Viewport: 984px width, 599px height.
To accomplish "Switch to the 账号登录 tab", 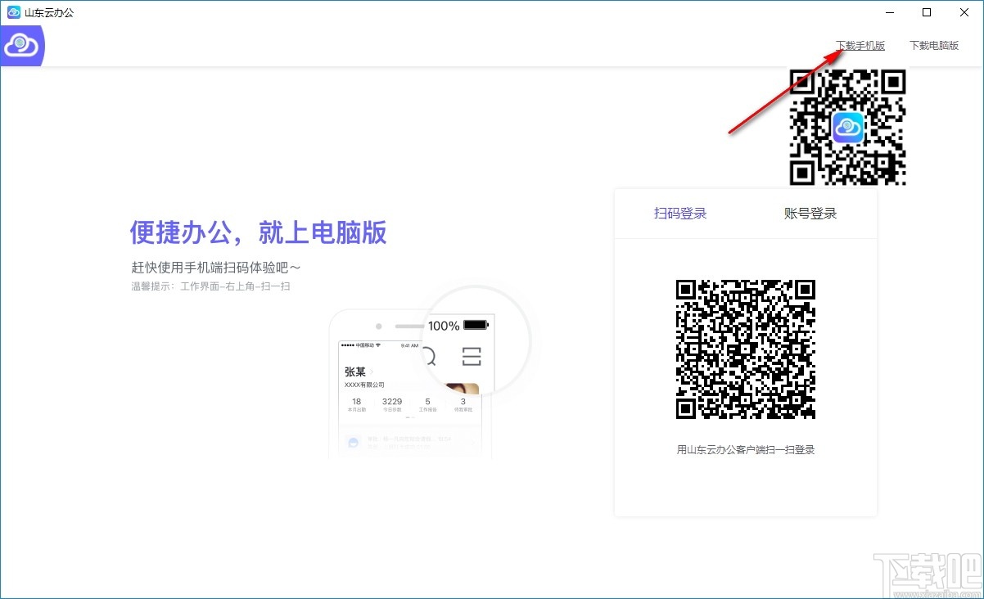I will [810, 213].
